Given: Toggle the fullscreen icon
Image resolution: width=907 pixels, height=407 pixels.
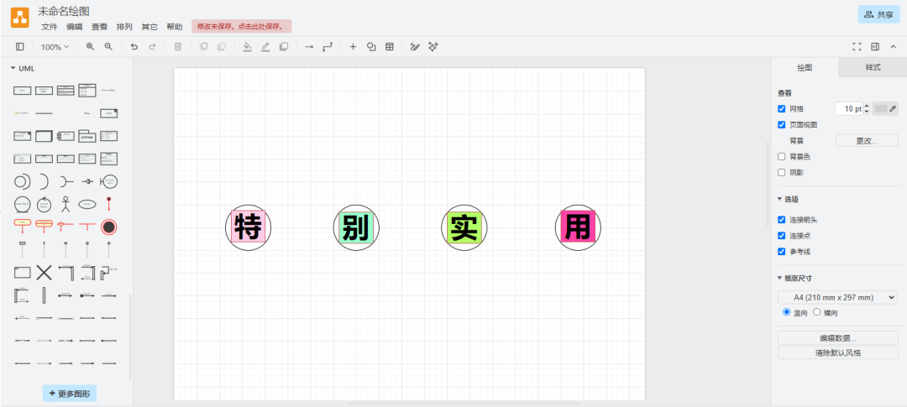Looking at the screenshot, I should 857,47.
